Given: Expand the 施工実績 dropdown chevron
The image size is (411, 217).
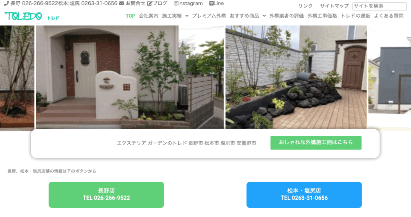Looking at the screenshot, I should [x=187, y=16].
